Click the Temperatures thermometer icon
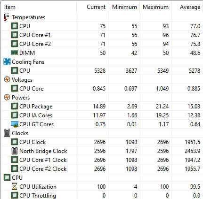Screen dimensions: 203x199 coord(7,17)
